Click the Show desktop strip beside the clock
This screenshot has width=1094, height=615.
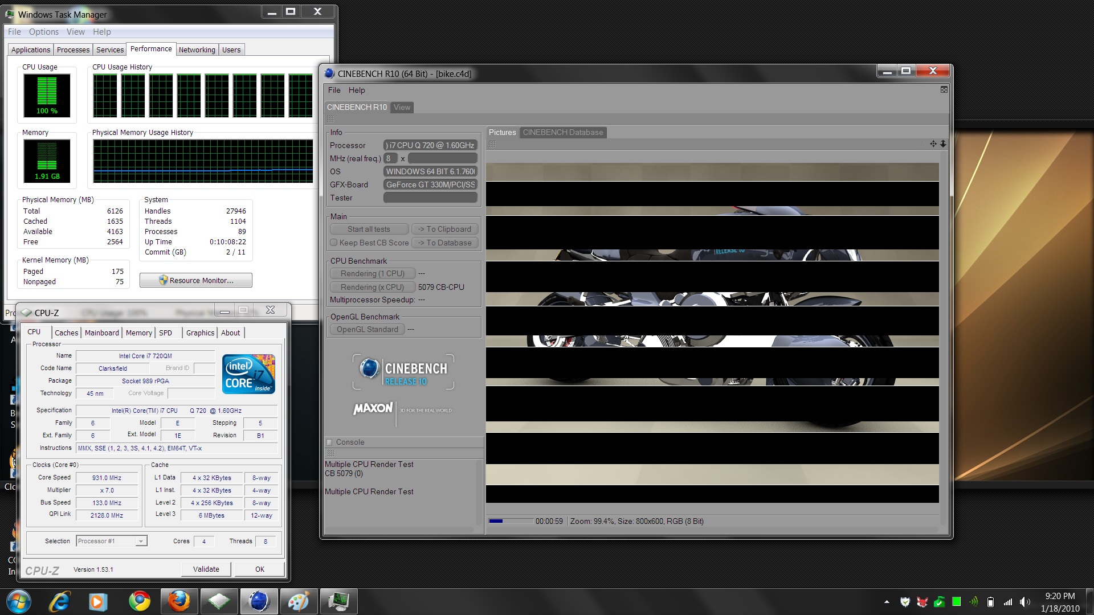coord(1089,602)
